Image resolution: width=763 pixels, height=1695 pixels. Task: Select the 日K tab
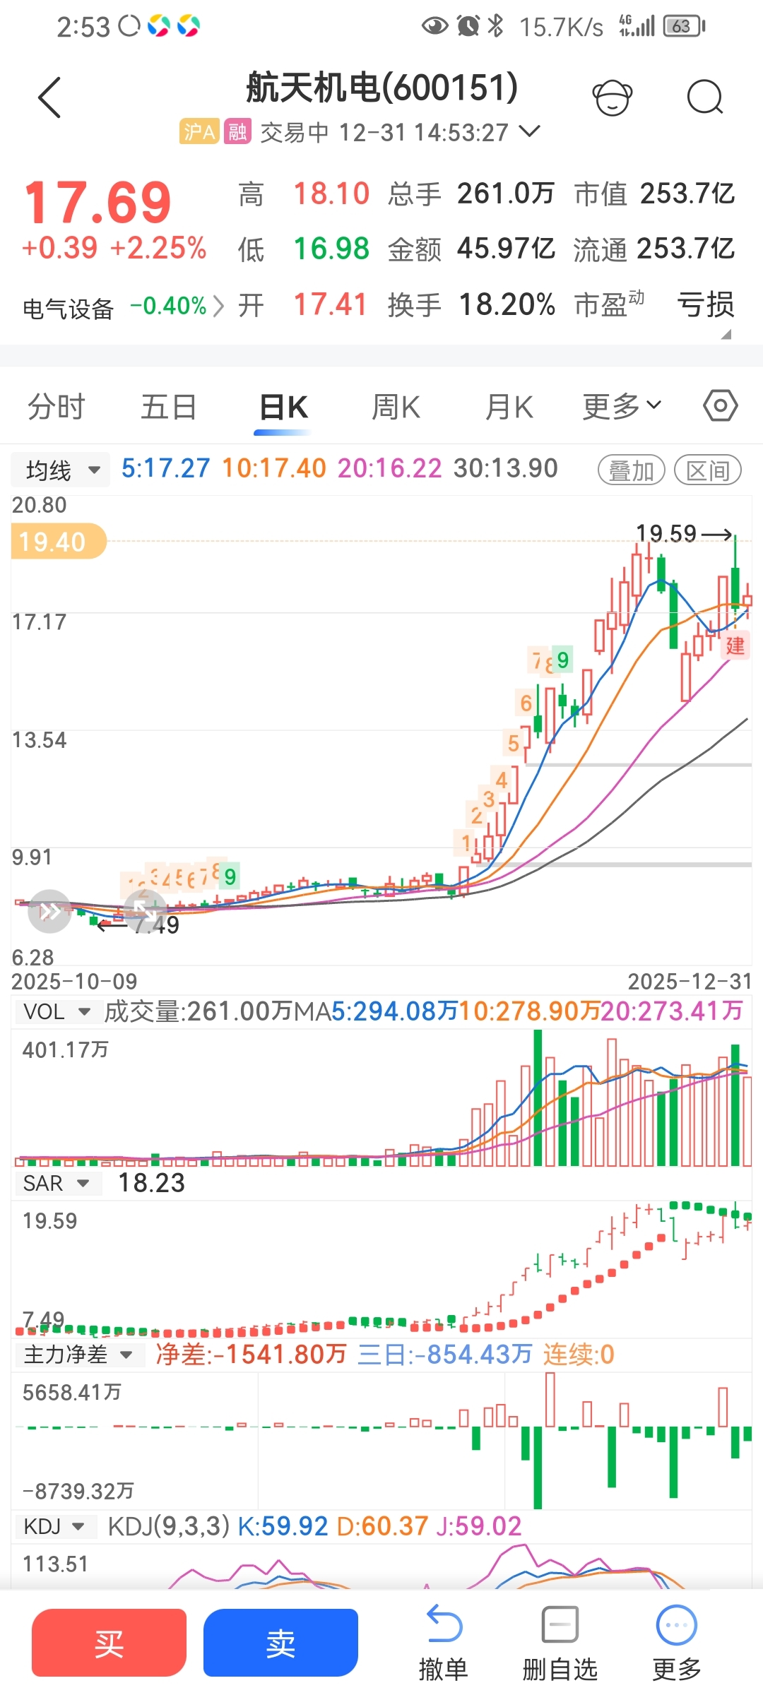[x=283, y=408]
